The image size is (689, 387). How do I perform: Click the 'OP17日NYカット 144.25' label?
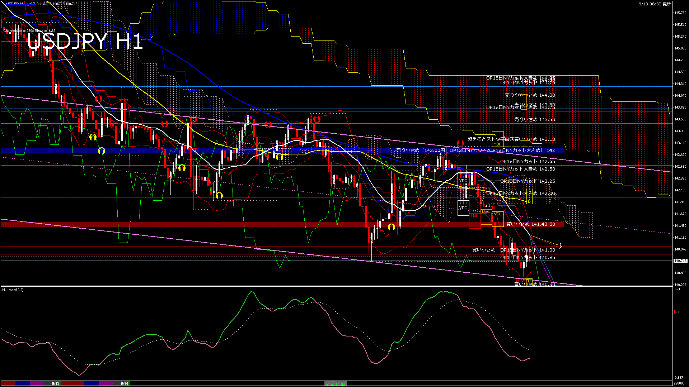(528, 83)
